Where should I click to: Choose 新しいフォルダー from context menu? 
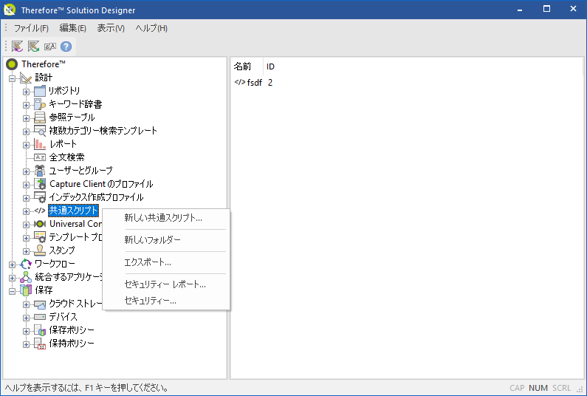(x=166, y=240)
